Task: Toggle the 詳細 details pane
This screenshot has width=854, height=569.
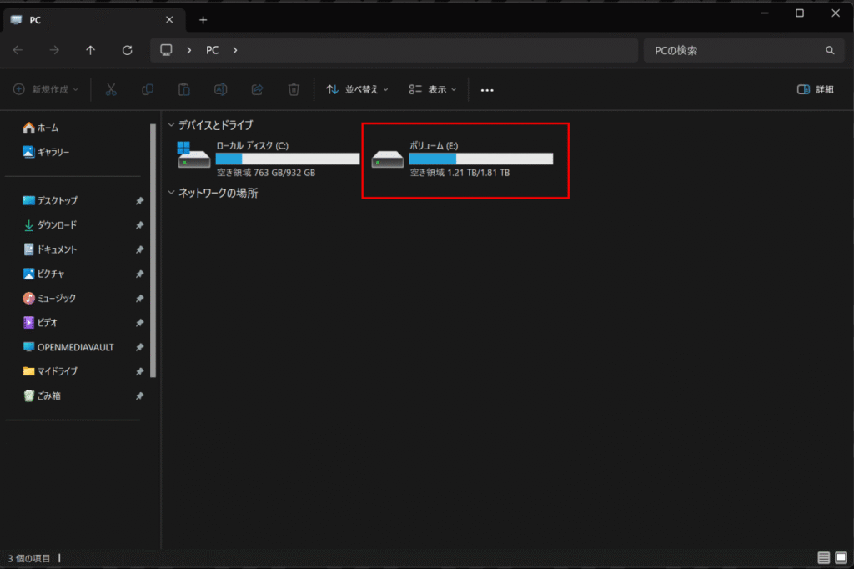Action: 815,89
